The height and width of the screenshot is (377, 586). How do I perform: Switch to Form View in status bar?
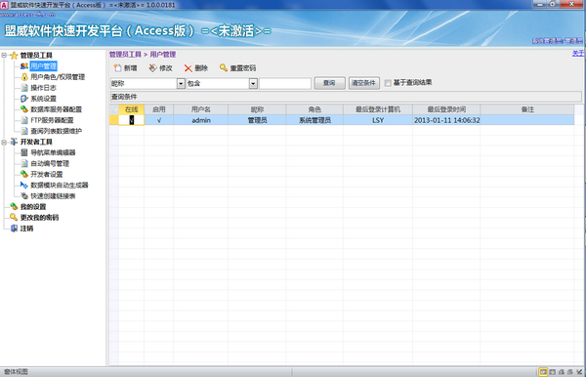[543, 372]
